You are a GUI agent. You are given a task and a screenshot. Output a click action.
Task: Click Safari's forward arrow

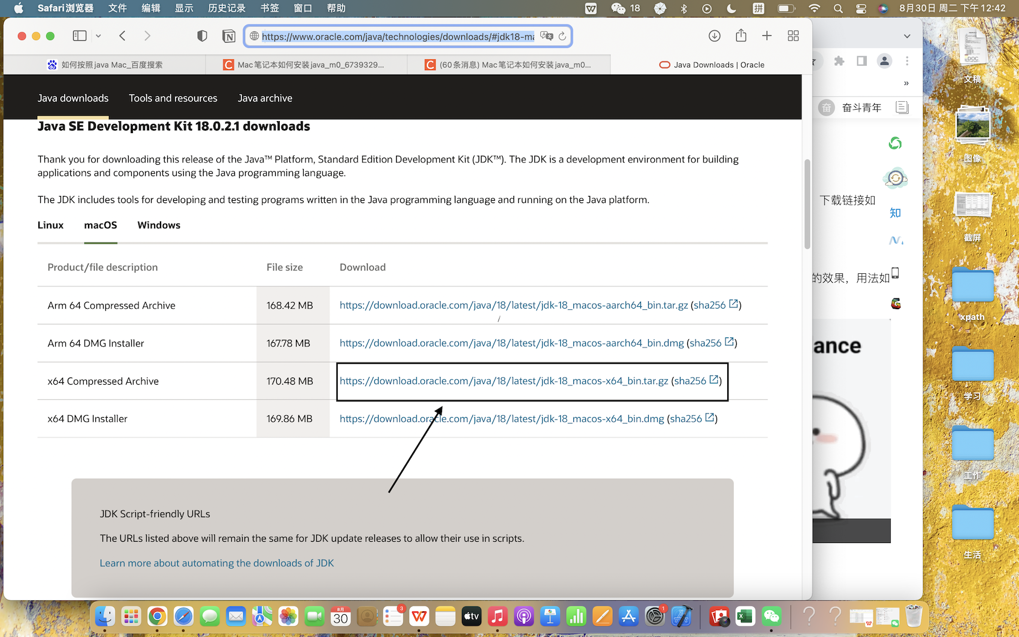tap(147, 36)
